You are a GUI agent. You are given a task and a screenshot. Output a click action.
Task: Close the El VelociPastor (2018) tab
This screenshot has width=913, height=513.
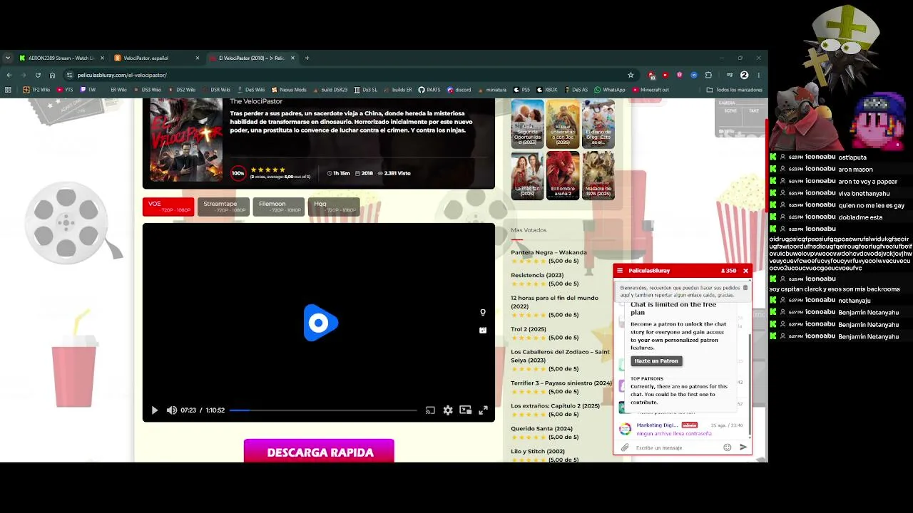pyautogui.click(x=292, y=58)
